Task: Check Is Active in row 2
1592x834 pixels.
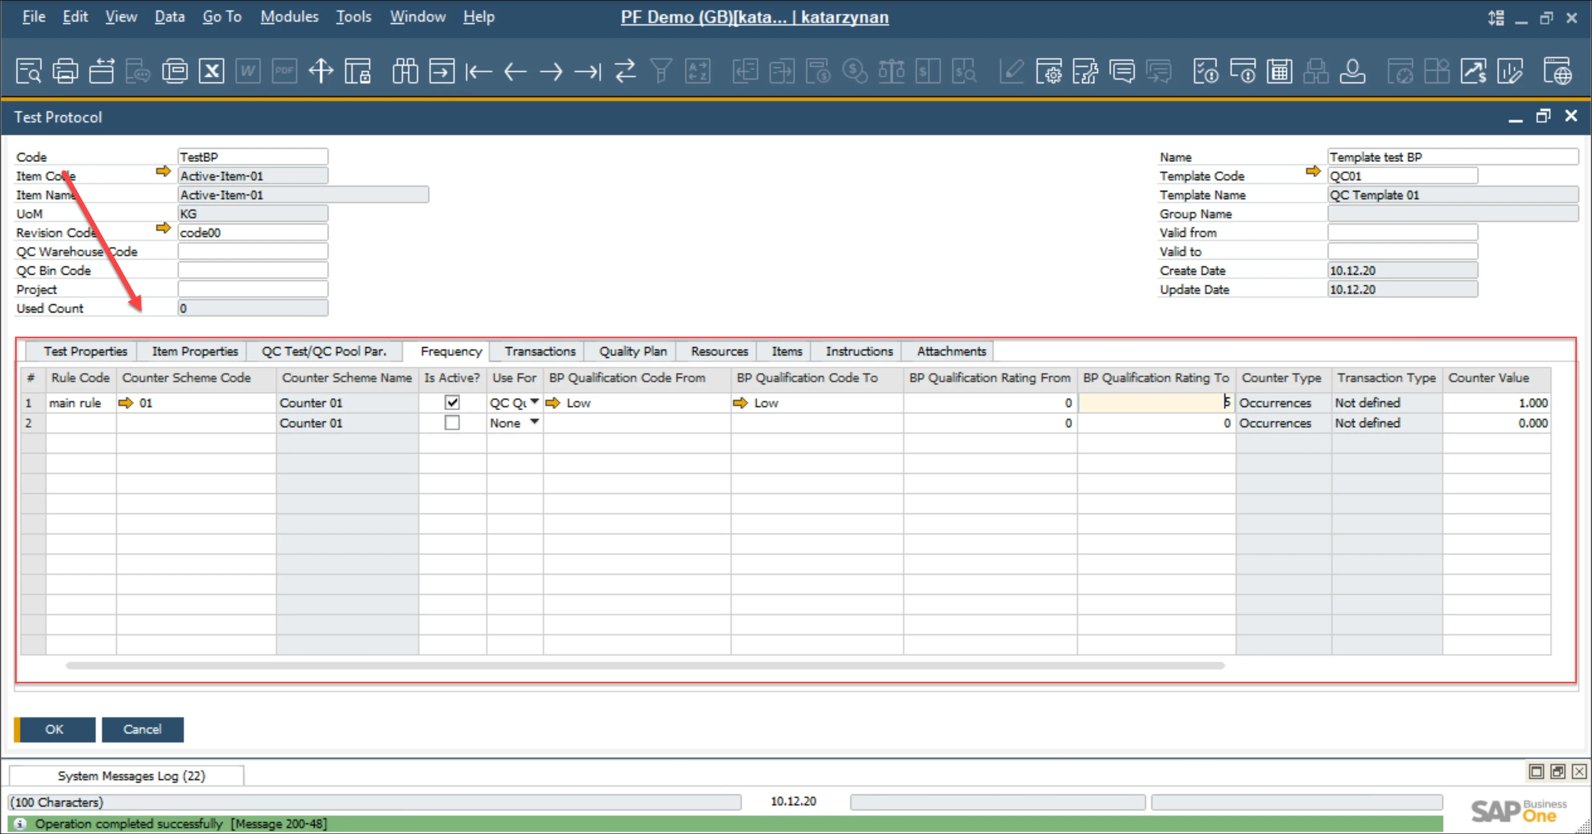Action: tap(452, 423)
